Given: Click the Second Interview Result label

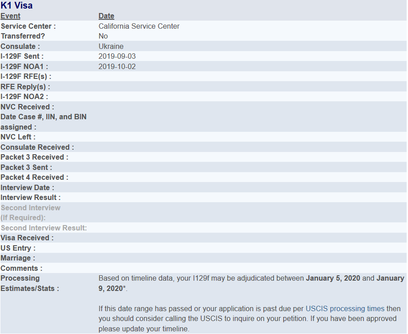Looking at the screenshot, I should click(x=44, y=228).
